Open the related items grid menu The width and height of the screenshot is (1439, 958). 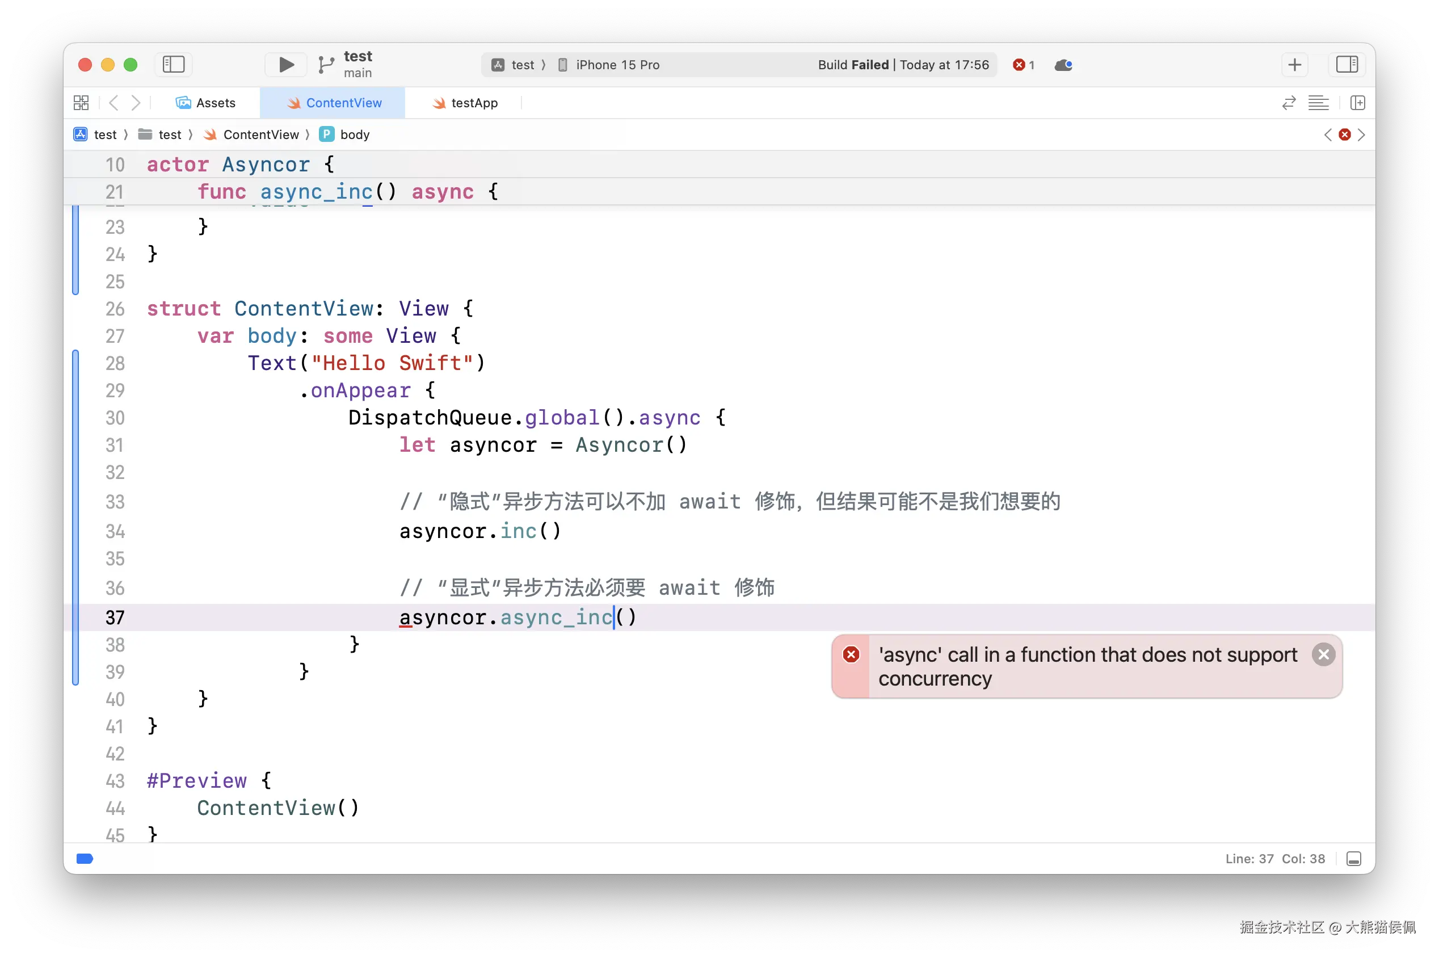(81, 103)
